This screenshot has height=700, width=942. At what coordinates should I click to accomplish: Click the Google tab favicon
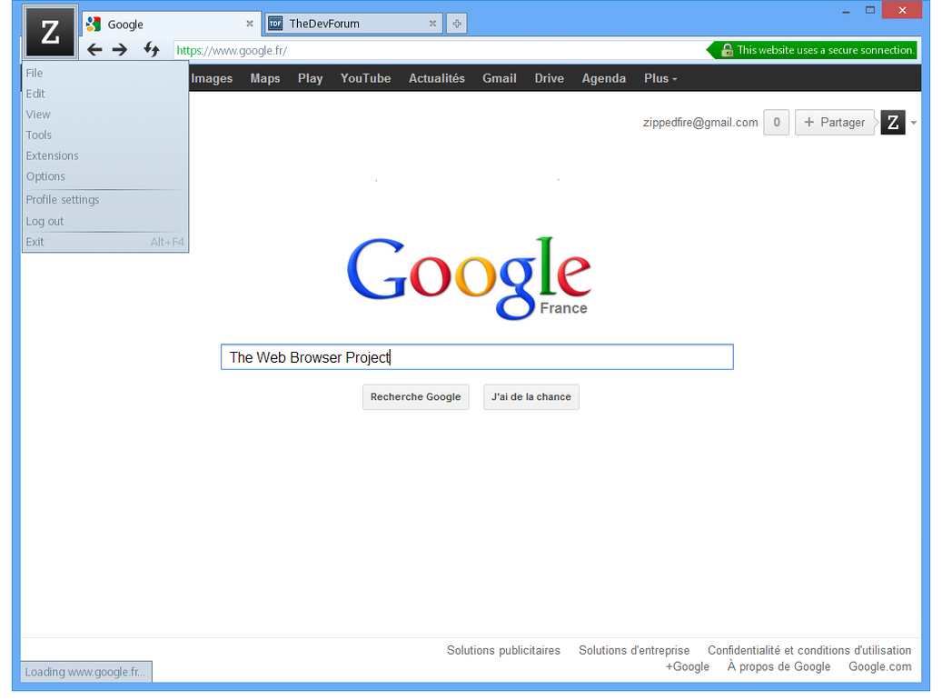[94, 24]
